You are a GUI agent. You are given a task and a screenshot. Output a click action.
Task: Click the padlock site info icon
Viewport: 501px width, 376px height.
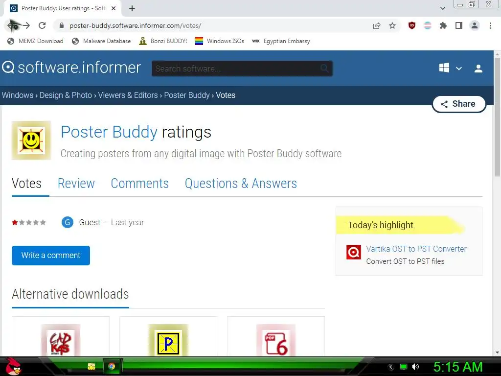[x=62, y=25]
